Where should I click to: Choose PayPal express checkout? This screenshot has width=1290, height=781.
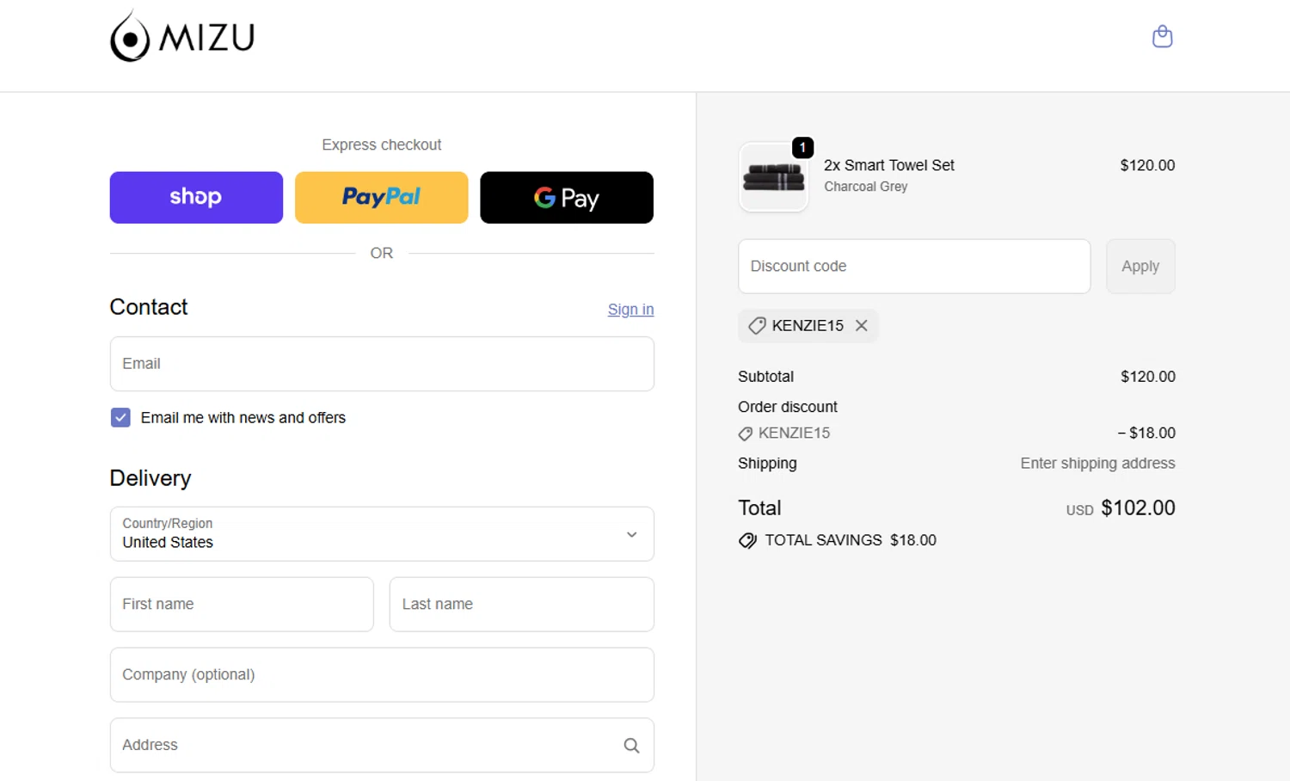381,197
